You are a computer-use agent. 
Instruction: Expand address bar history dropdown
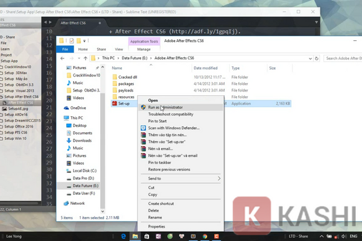[x=310, y=58]
